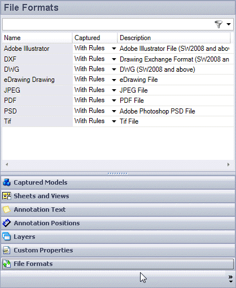Click inside the filter text field

pyautogui.click(x=107, y=24)
